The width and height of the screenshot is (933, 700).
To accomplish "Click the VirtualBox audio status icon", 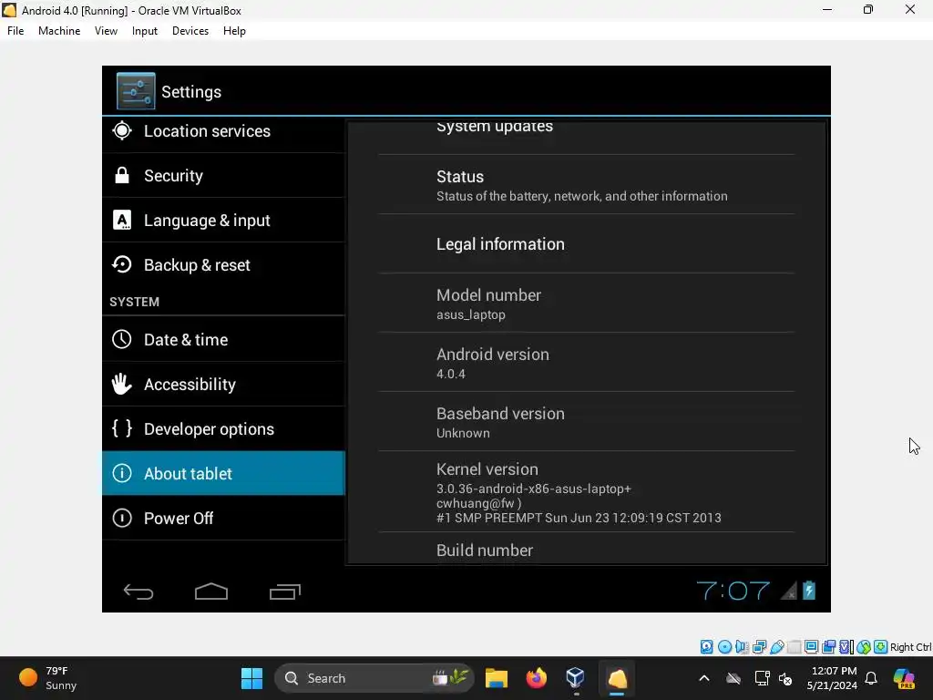I will point(742,647).
